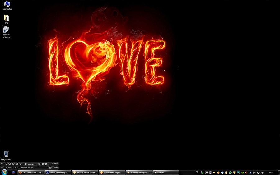Open the menu icon on Winamp song-title bar
Image resolution: width=280 pixels, height=175 pixels.
(x=2, y=167)
